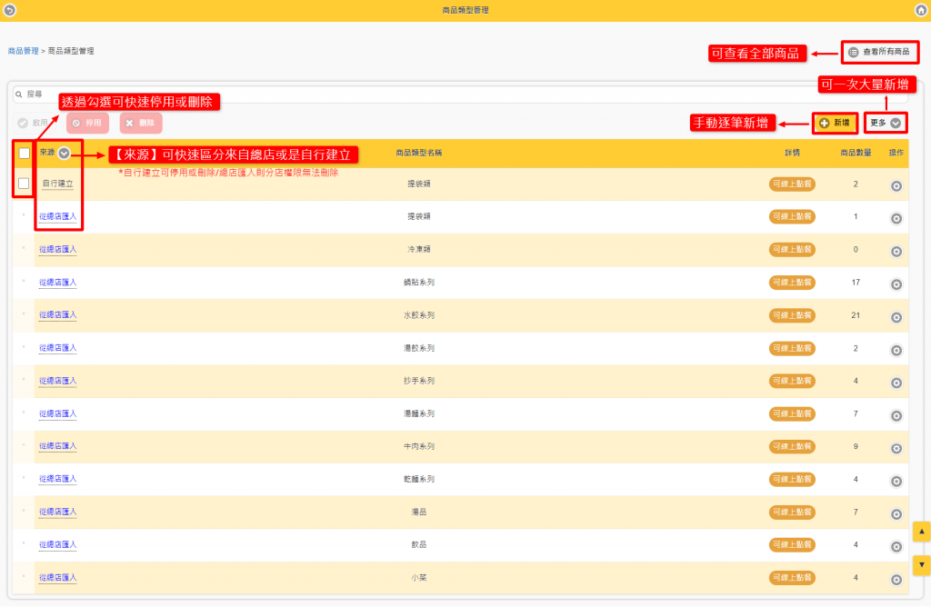Expand the 來源 filter dropdown arrow
The image size is (931, 607).
tap(65, 153)
